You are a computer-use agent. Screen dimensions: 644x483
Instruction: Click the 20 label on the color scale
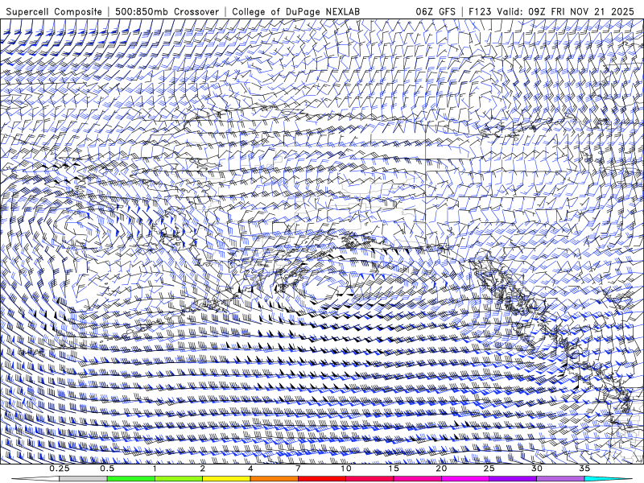(x=441, y=469)
